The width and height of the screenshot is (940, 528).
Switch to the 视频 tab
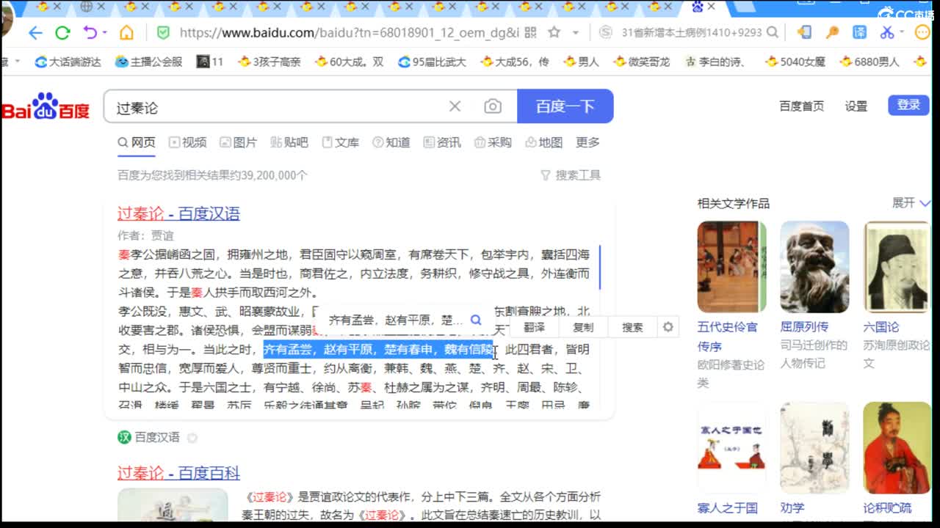tap(188, 142)
